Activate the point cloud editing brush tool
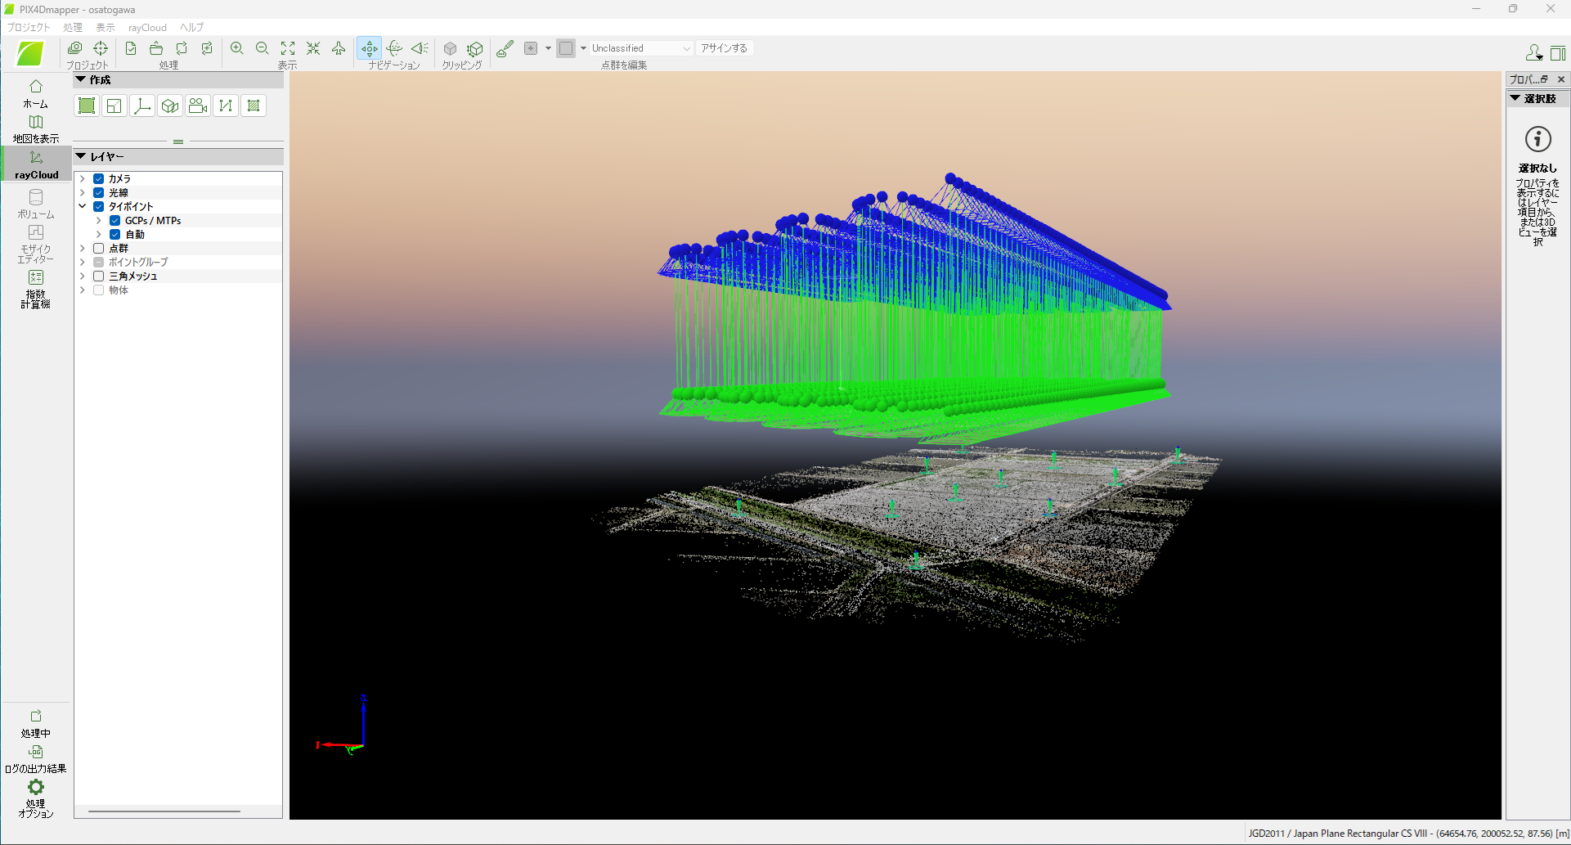The width and height of the screenshot is (1571, 845). coord(505,48)
